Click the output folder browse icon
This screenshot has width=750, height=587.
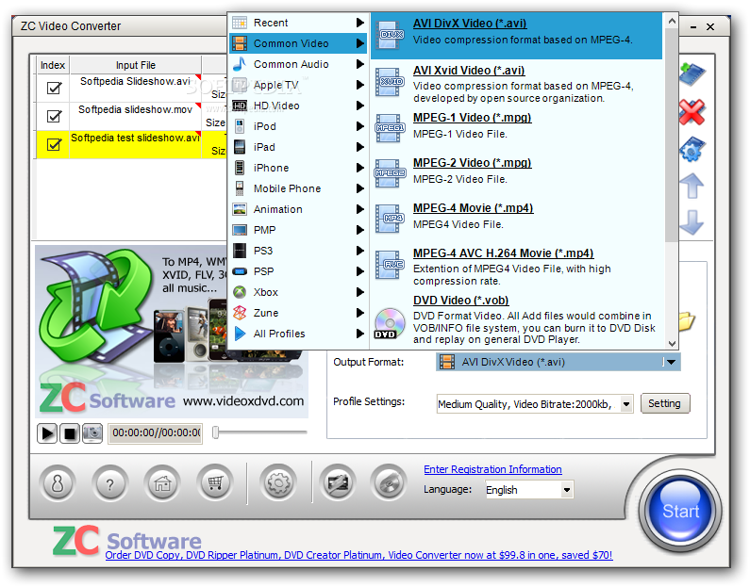point(687,321)
